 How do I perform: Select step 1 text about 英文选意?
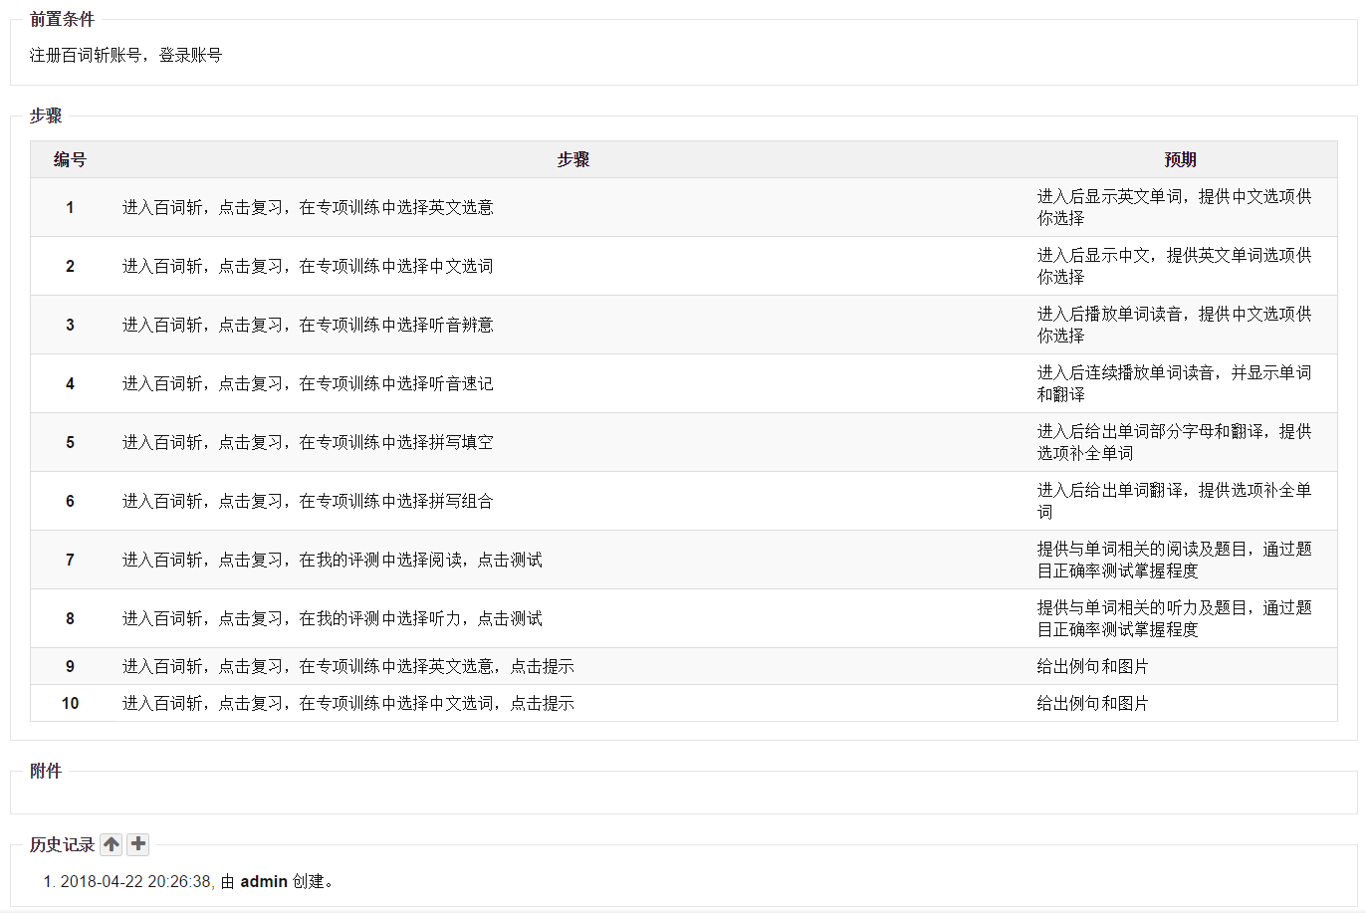pos(308,207)
